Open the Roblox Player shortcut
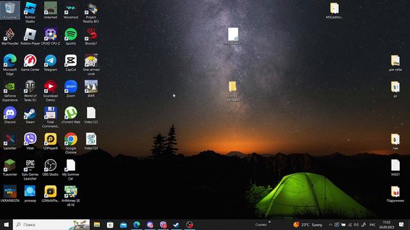 pyautogui.click(x=30, y=36)
